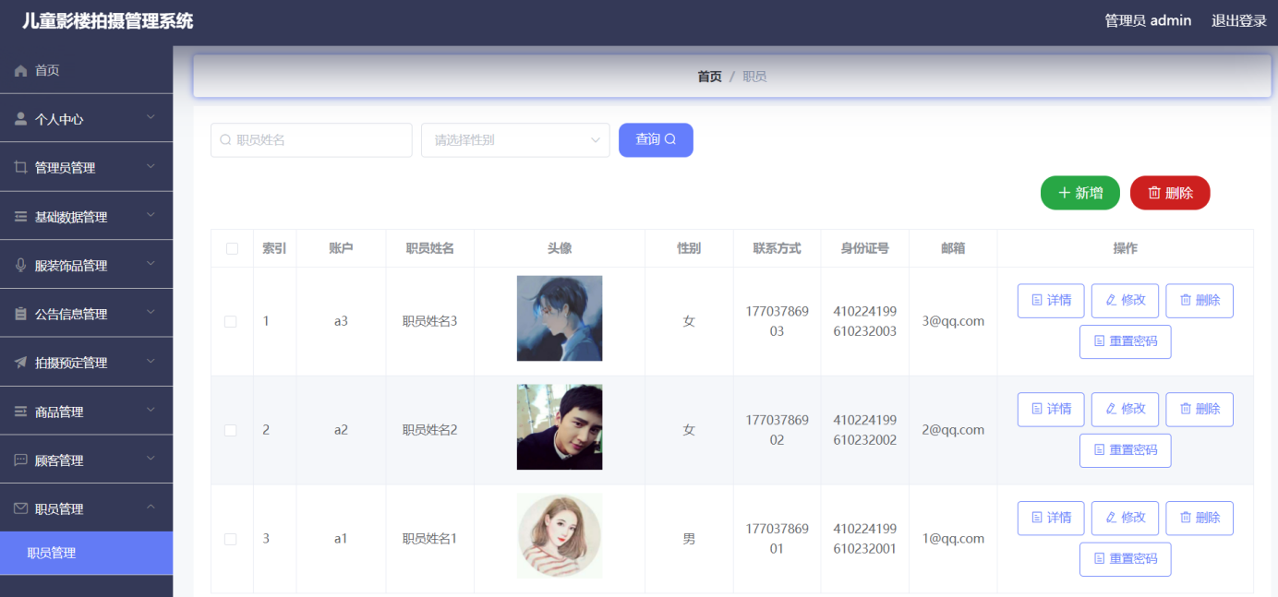Expand the 管理员管理 menu chevron
This screenshot has height=597, width=1278.
click(x=151, y=167)
